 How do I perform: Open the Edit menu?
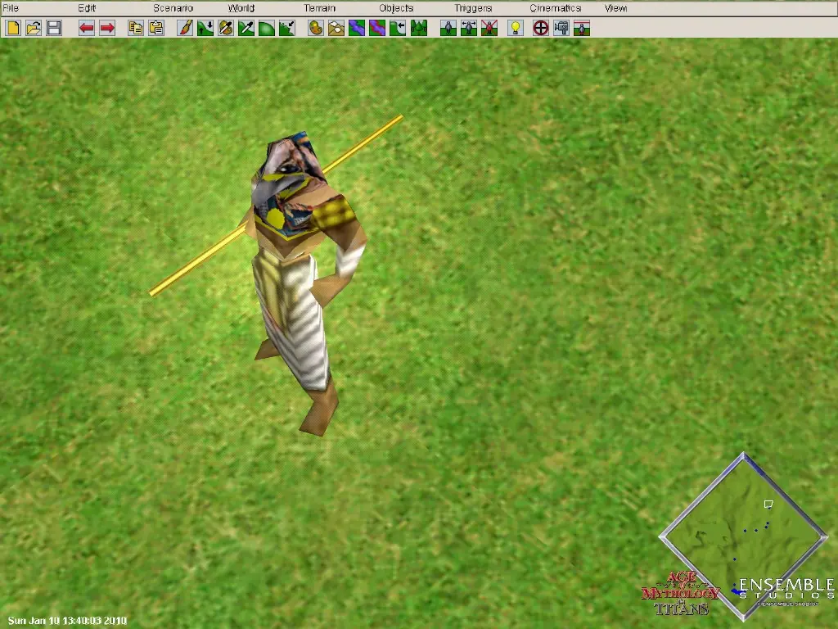87,8
